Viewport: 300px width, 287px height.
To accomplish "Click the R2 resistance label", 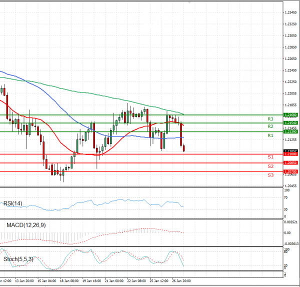I will click(270, 126).
